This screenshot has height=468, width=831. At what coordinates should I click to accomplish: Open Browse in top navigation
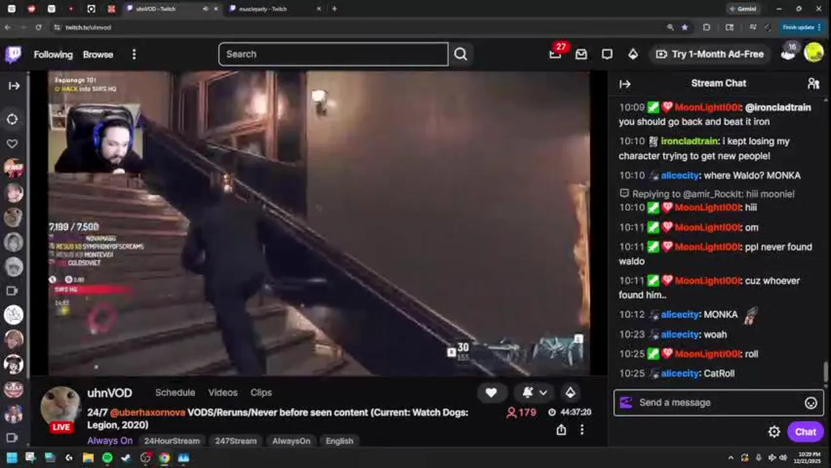[x=98, y=55]
